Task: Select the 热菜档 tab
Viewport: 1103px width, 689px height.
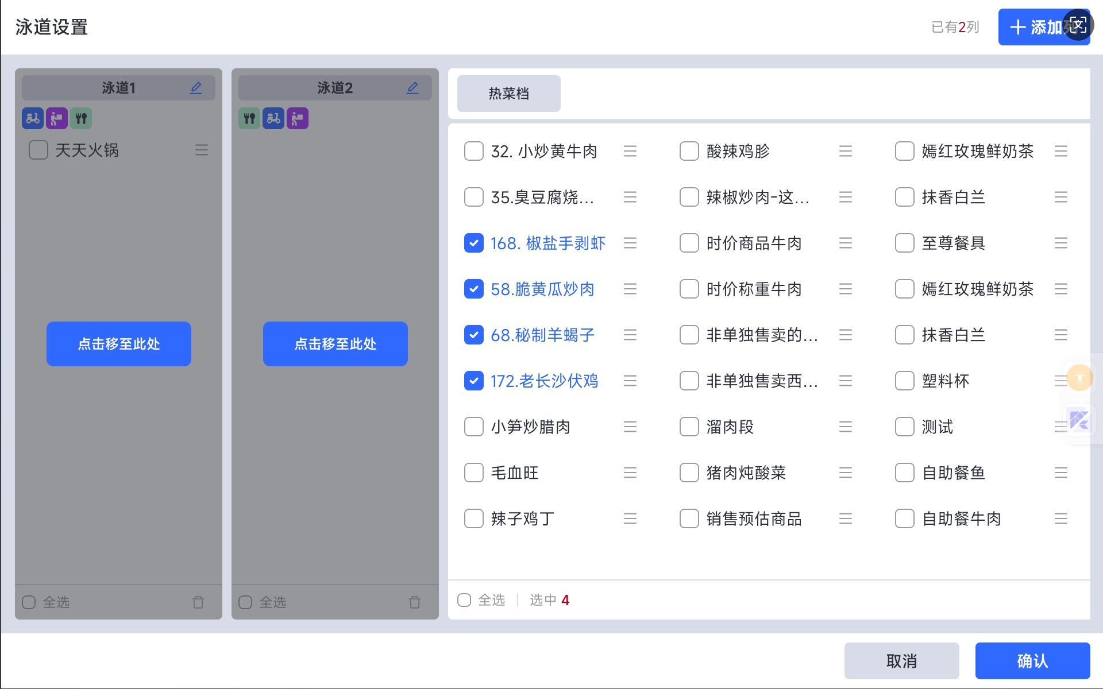Action: point(508,94)
